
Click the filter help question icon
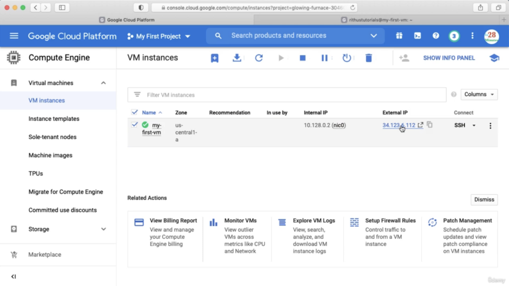tap(454, 95)
